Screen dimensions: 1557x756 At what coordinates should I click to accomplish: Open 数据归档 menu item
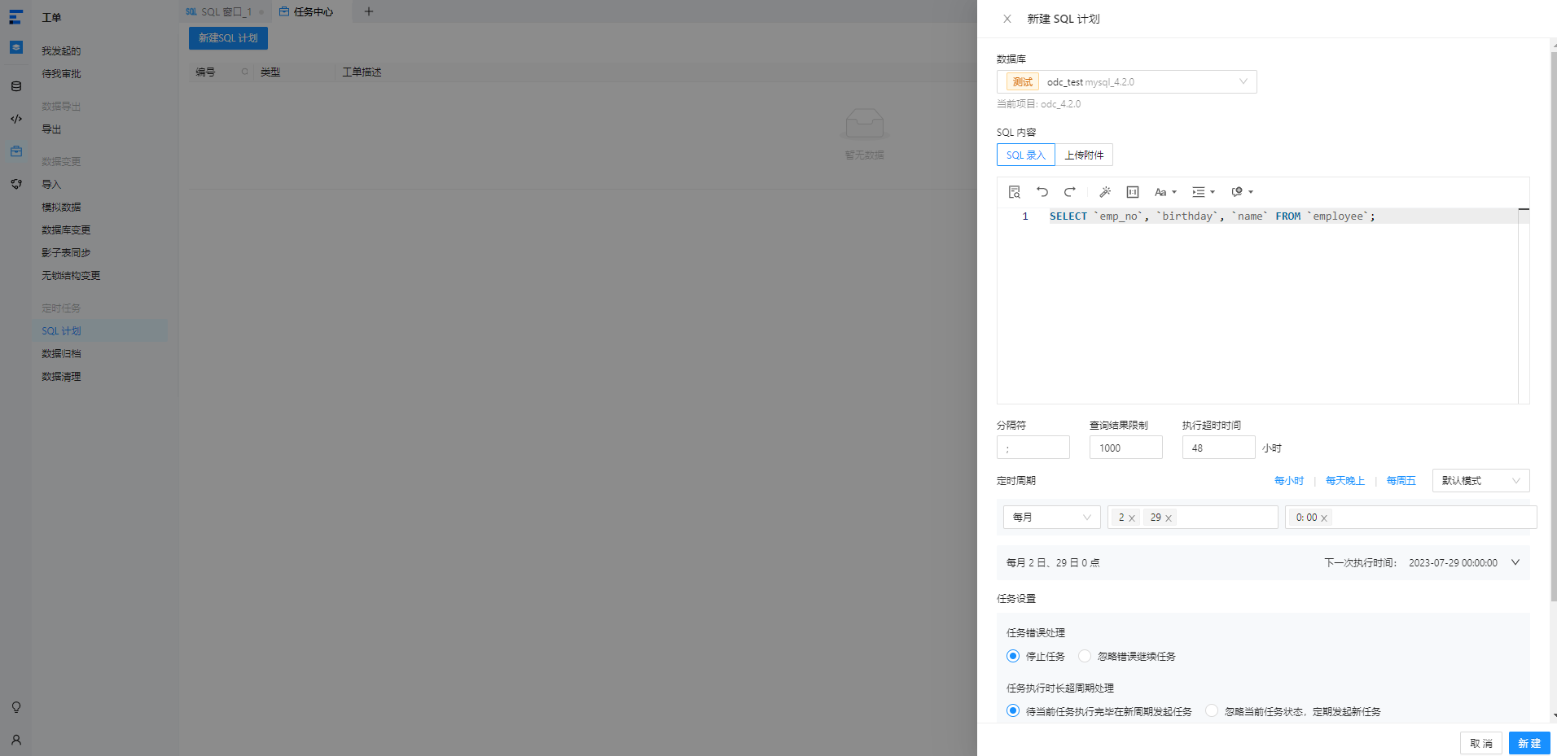(x=62, y=353)
